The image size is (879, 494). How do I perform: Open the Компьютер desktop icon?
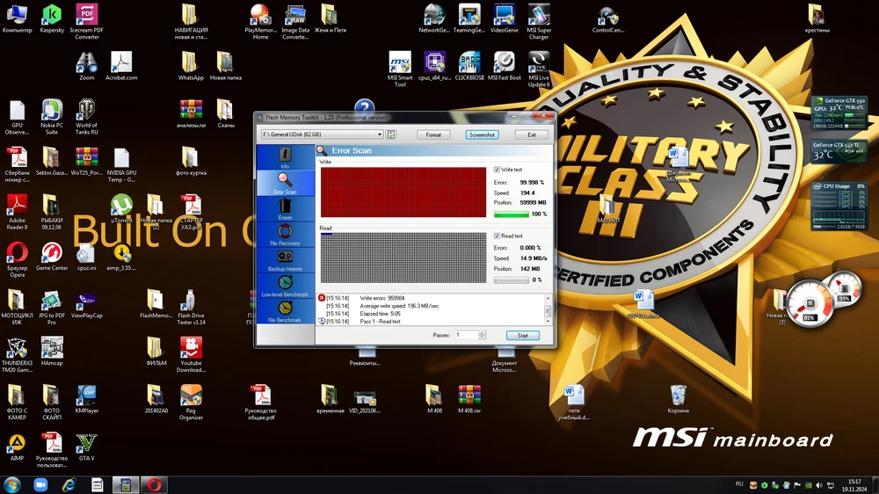17,18
